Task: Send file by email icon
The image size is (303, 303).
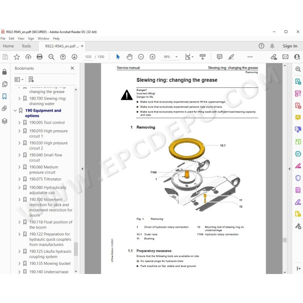Action: tap(285, 57)
